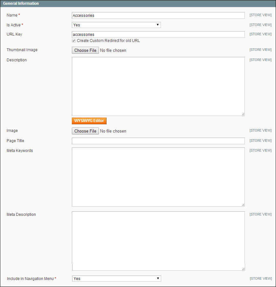Viewport: 276px width, 287px height.
Task: Click STORE VIEW scope text beside Meta Description
Action: click(x=260, y=214)
